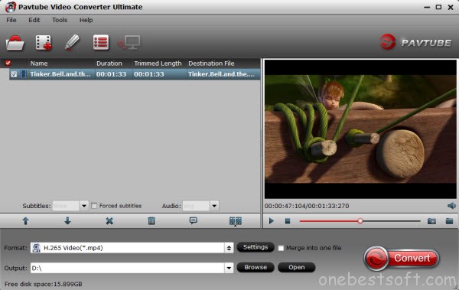Click the load disc folder icon
Screen dimensions: 459x290
click(x=15, y=43)
